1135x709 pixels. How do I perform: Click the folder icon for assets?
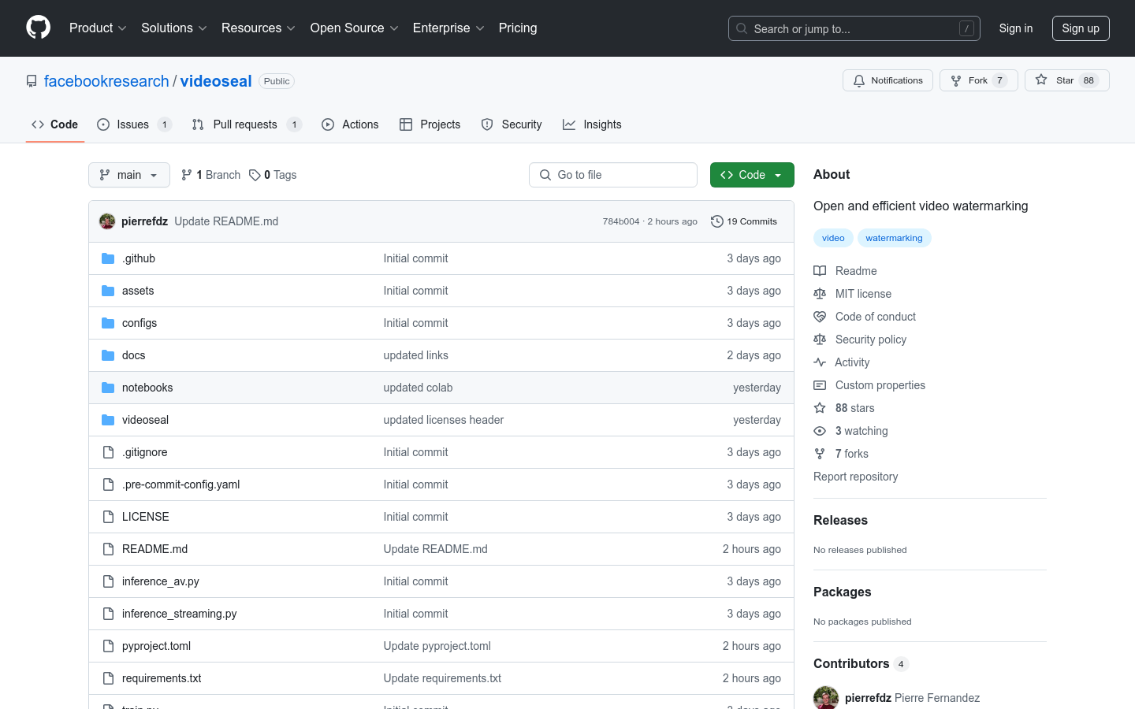click(x=108, y=291)
